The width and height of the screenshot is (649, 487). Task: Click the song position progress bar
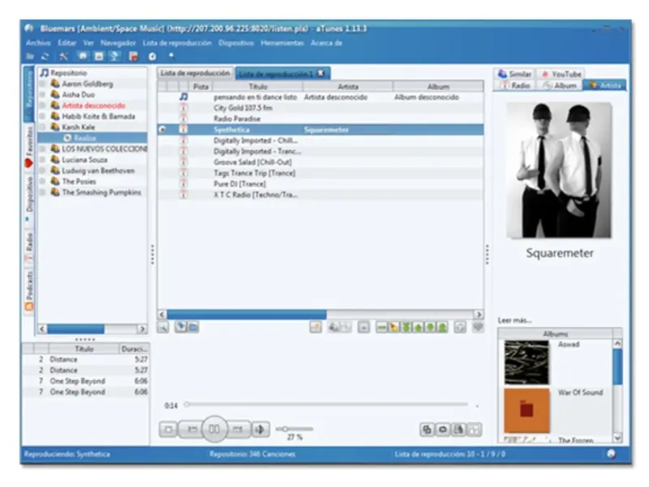pos(327,404)
